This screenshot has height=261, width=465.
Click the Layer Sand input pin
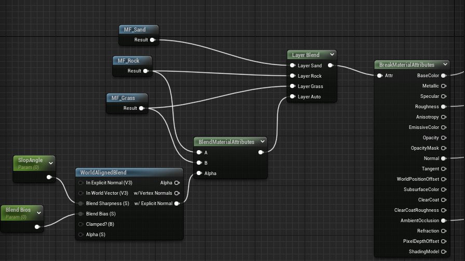tap(292, 65)
